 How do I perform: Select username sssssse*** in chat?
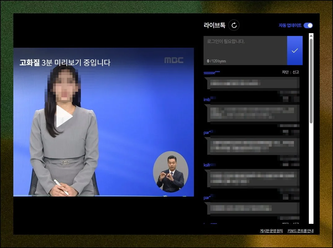212,73
